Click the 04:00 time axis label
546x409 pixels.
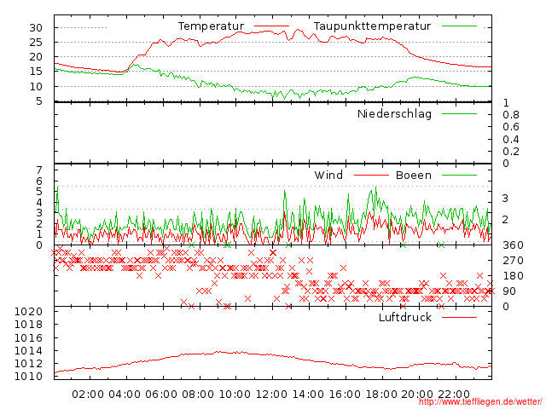click(x=125, y=395)
